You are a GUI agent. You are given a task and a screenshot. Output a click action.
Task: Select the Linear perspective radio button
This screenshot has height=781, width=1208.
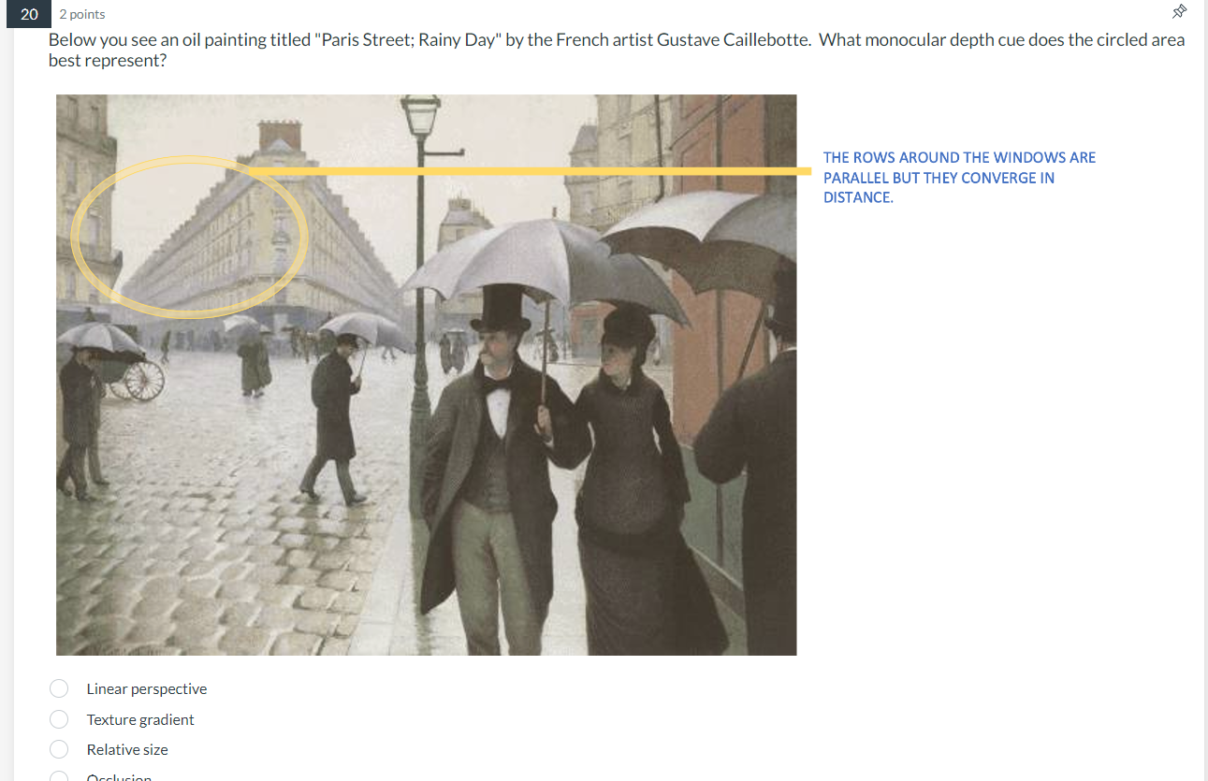pos(59,688)
